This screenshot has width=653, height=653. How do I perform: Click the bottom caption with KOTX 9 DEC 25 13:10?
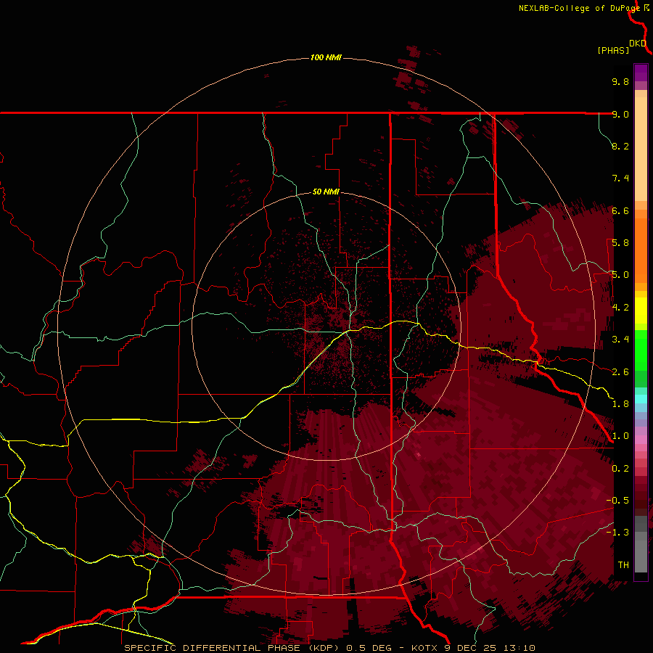pos(329,648)
